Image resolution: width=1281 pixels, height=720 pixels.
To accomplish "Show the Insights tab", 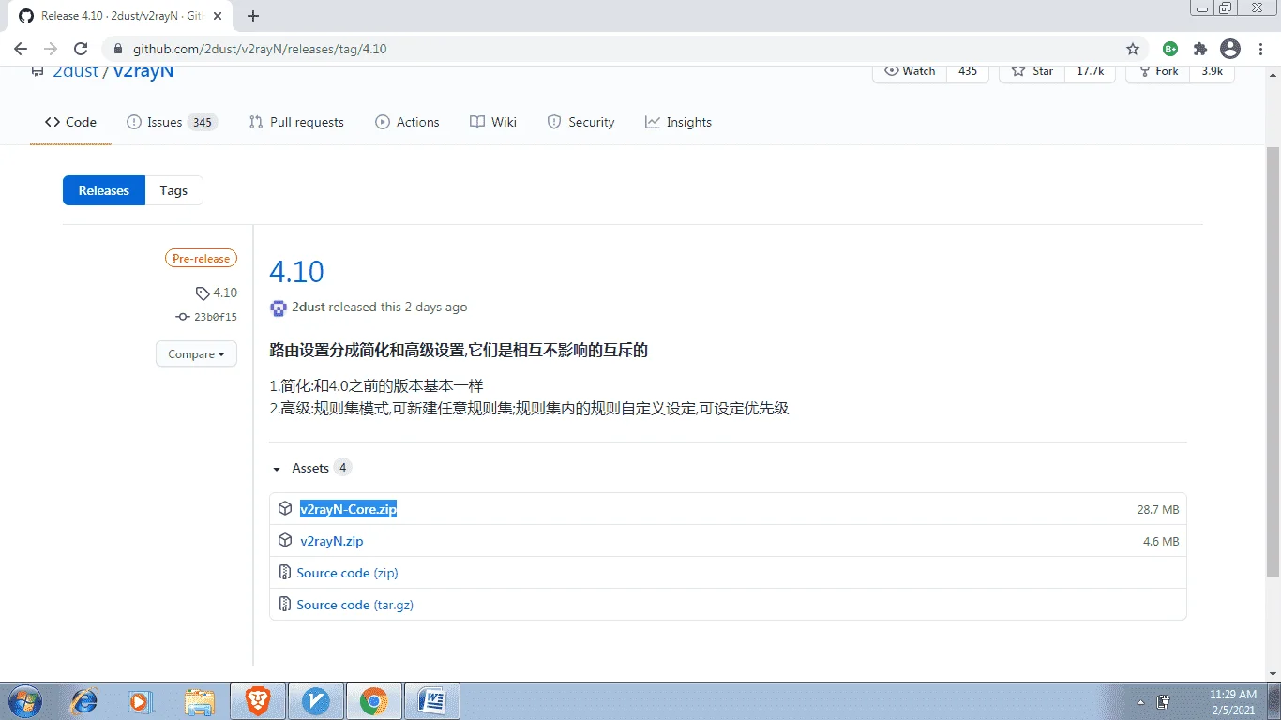I will click(x=678, y=122).
